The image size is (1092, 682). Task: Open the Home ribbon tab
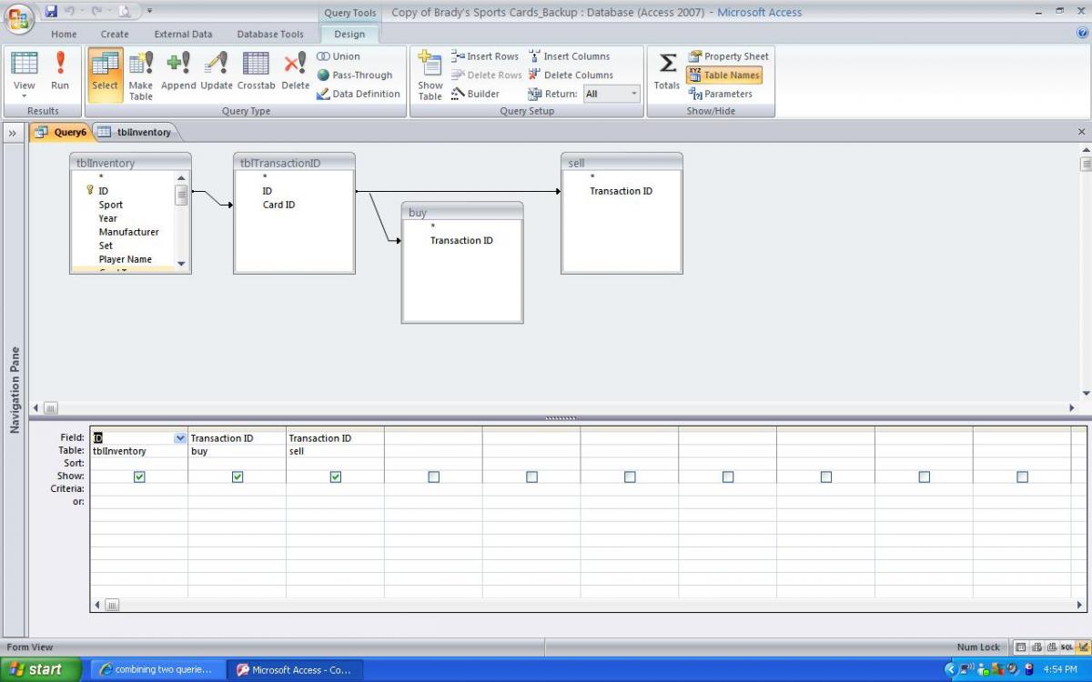coord(64,34)
